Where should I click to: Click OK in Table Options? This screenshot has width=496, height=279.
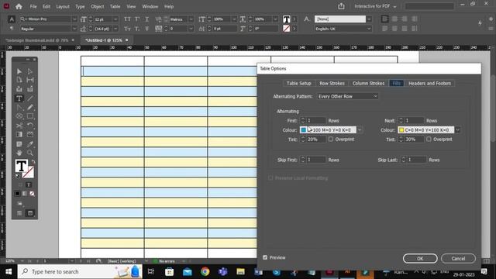click(x=420, y=258)
